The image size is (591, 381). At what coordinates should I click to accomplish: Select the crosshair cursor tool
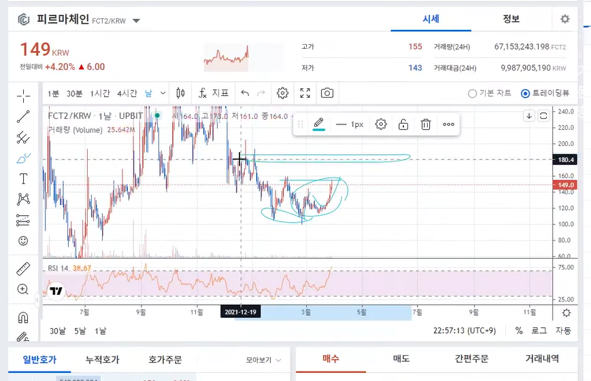point(23,96)
